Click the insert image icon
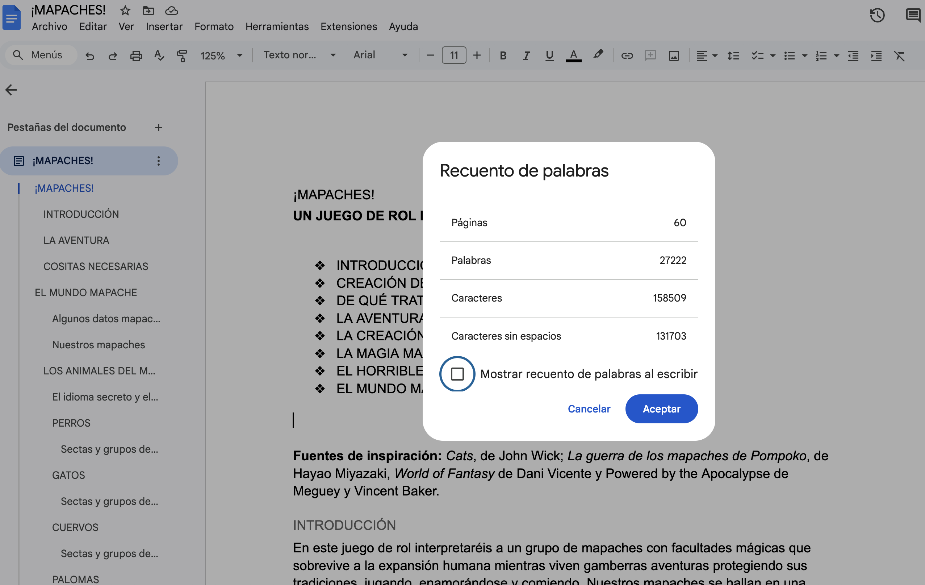The image size is (925, 585). [x=674, y=56]
